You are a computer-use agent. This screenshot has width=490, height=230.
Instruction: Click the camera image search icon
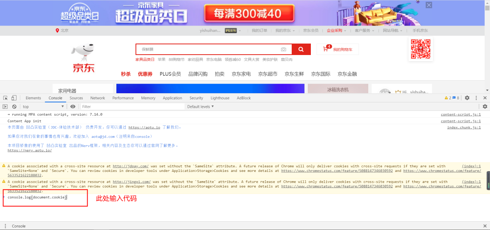pyautogui.click(x=283, y=49)
